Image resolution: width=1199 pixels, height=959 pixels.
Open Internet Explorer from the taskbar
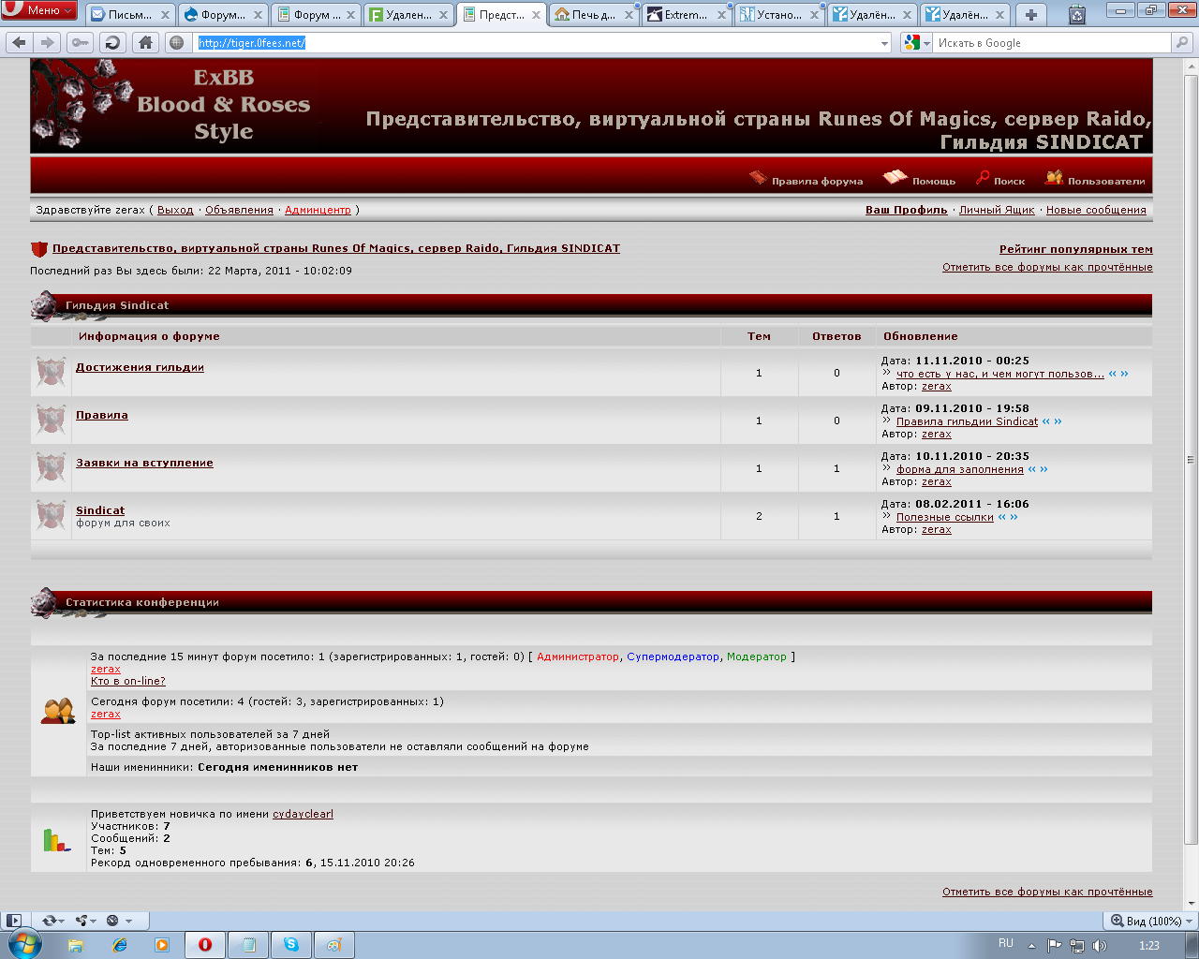tap(119, 945)
